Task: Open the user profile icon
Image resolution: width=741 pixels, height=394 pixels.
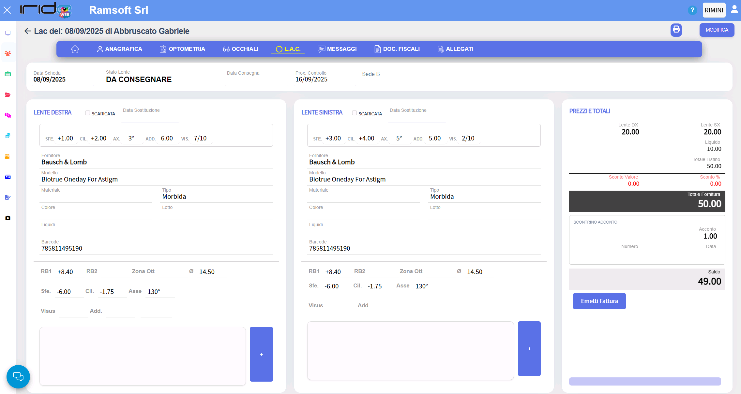Action: [734, 9]
